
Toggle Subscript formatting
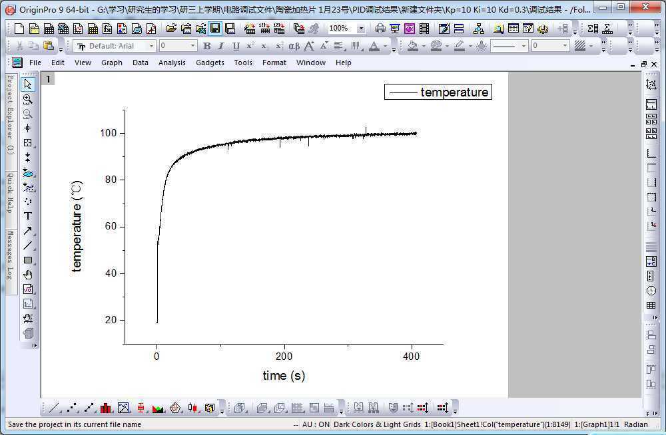pos(264,46)
